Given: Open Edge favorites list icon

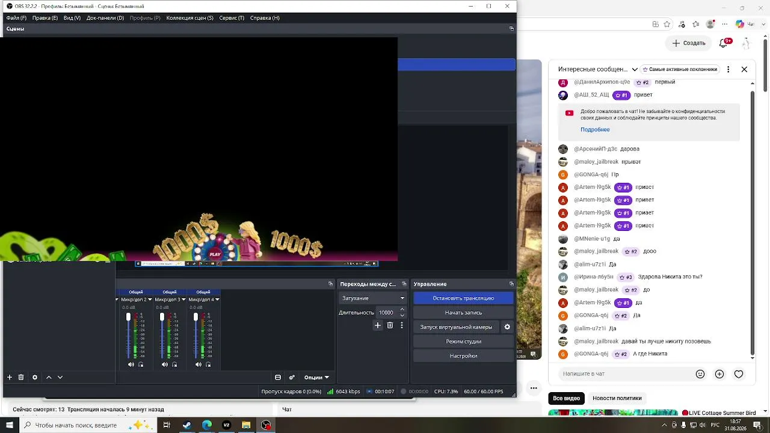Looking at the screenshot, I should [696, 24].
